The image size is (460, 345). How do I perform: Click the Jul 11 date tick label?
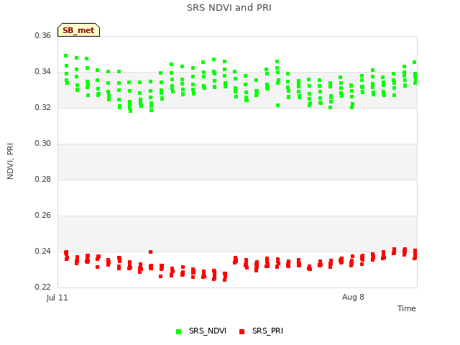57,298
